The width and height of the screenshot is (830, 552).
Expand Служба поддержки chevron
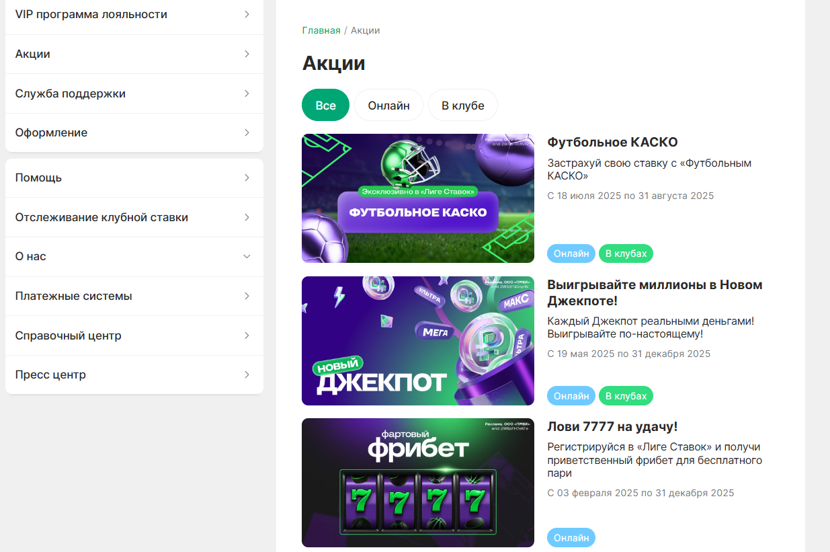click(x=247, y=93)
